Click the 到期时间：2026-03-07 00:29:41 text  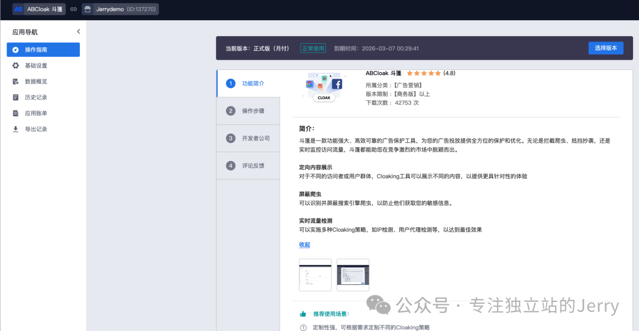pos(376,48)
